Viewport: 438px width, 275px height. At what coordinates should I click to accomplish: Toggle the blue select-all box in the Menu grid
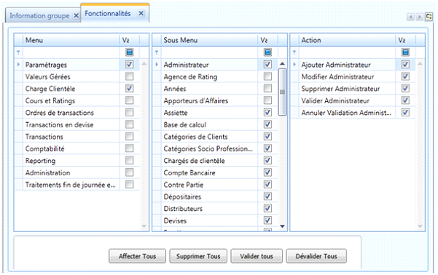129,52
